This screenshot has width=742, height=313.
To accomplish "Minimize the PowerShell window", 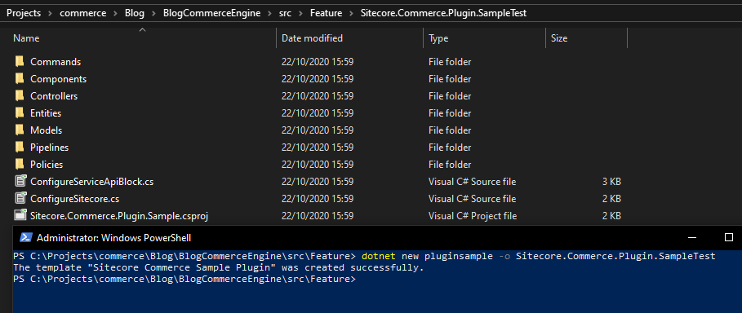I will (x=692, y=237).
